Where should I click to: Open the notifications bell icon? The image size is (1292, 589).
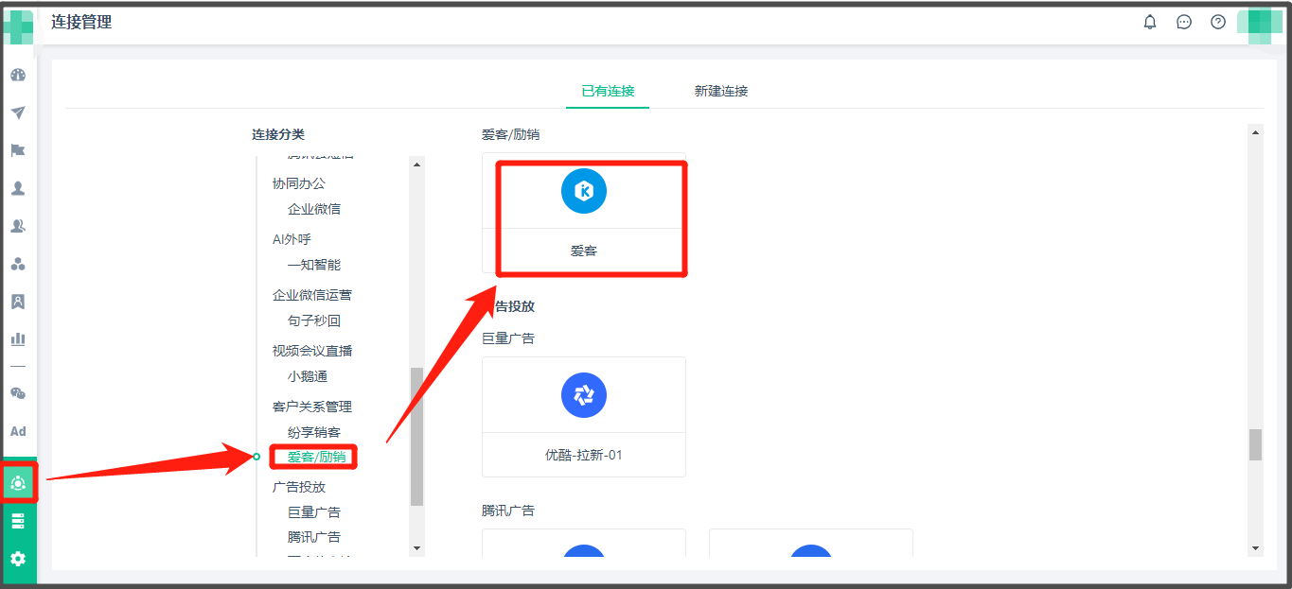click(x=1150, y=22)
